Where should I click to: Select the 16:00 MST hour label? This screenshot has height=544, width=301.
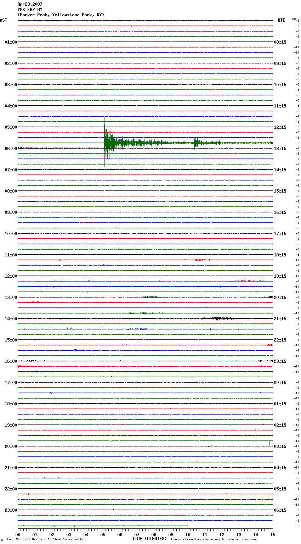pos(11,361)
